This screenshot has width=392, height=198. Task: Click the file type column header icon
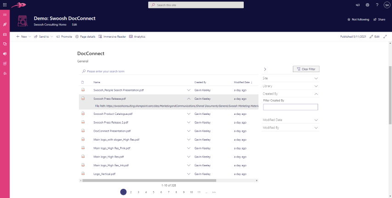tap(83, 82)
